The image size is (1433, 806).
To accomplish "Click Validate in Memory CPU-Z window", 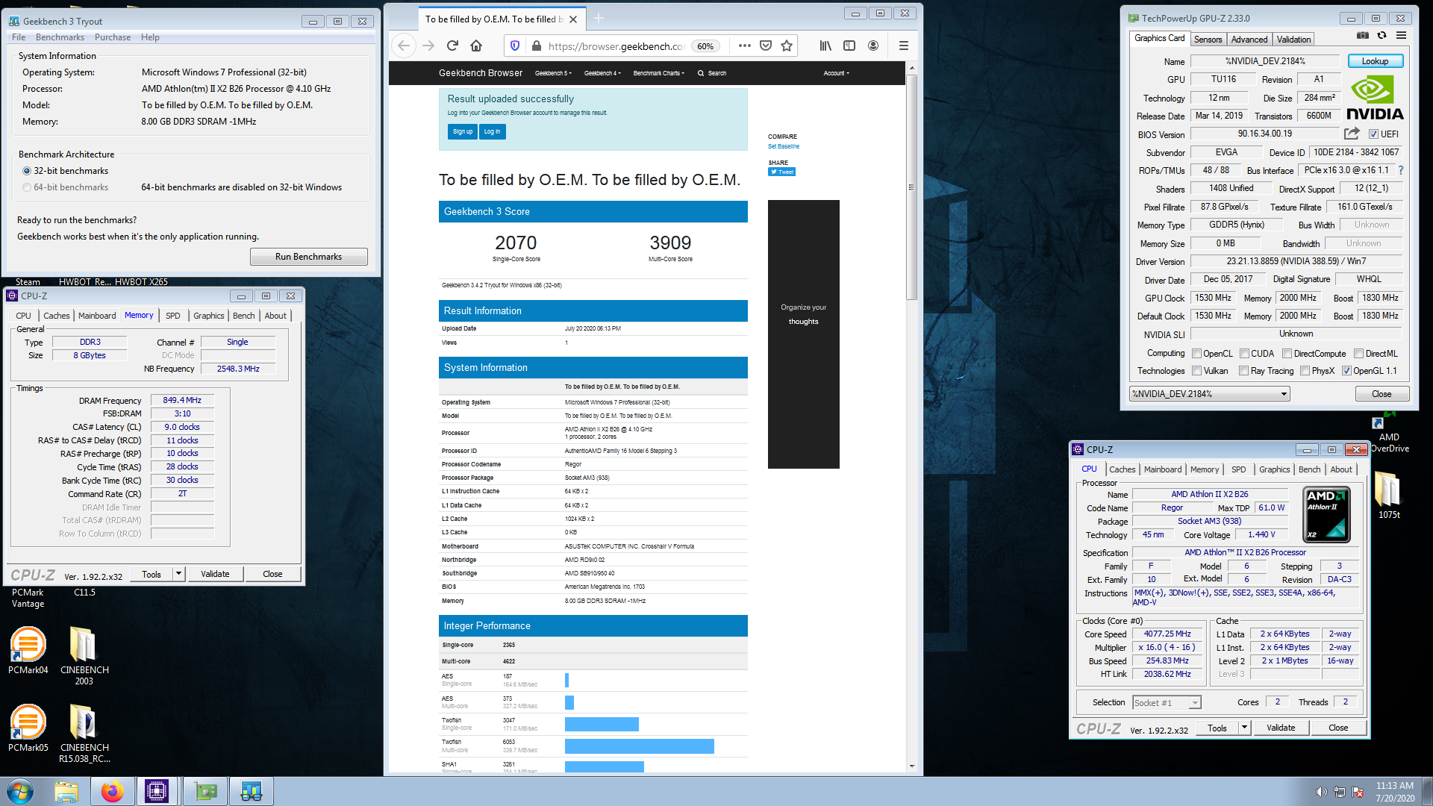I will [215, 574].
